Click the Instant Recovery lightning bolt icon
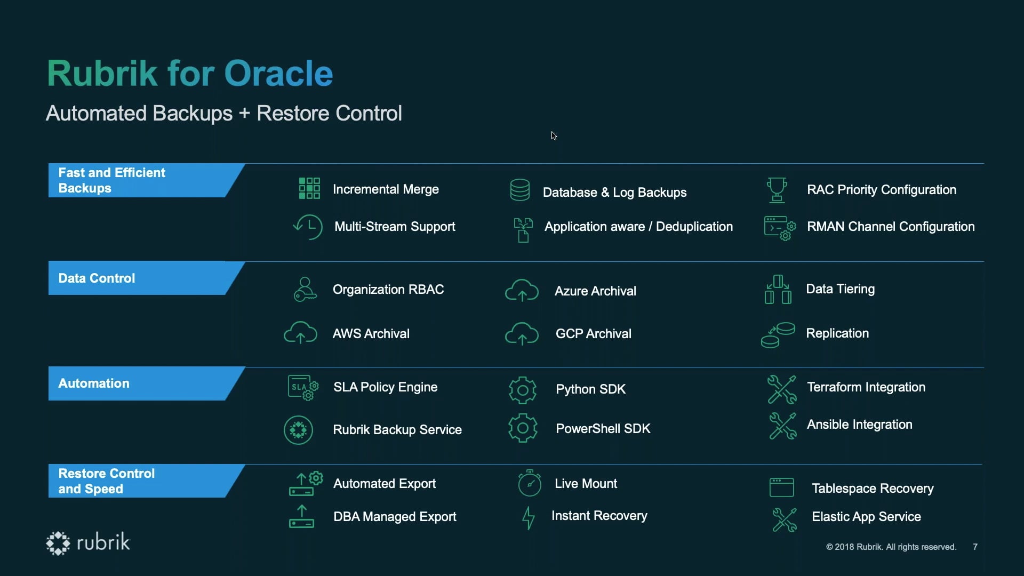 [x=529, y=518]
